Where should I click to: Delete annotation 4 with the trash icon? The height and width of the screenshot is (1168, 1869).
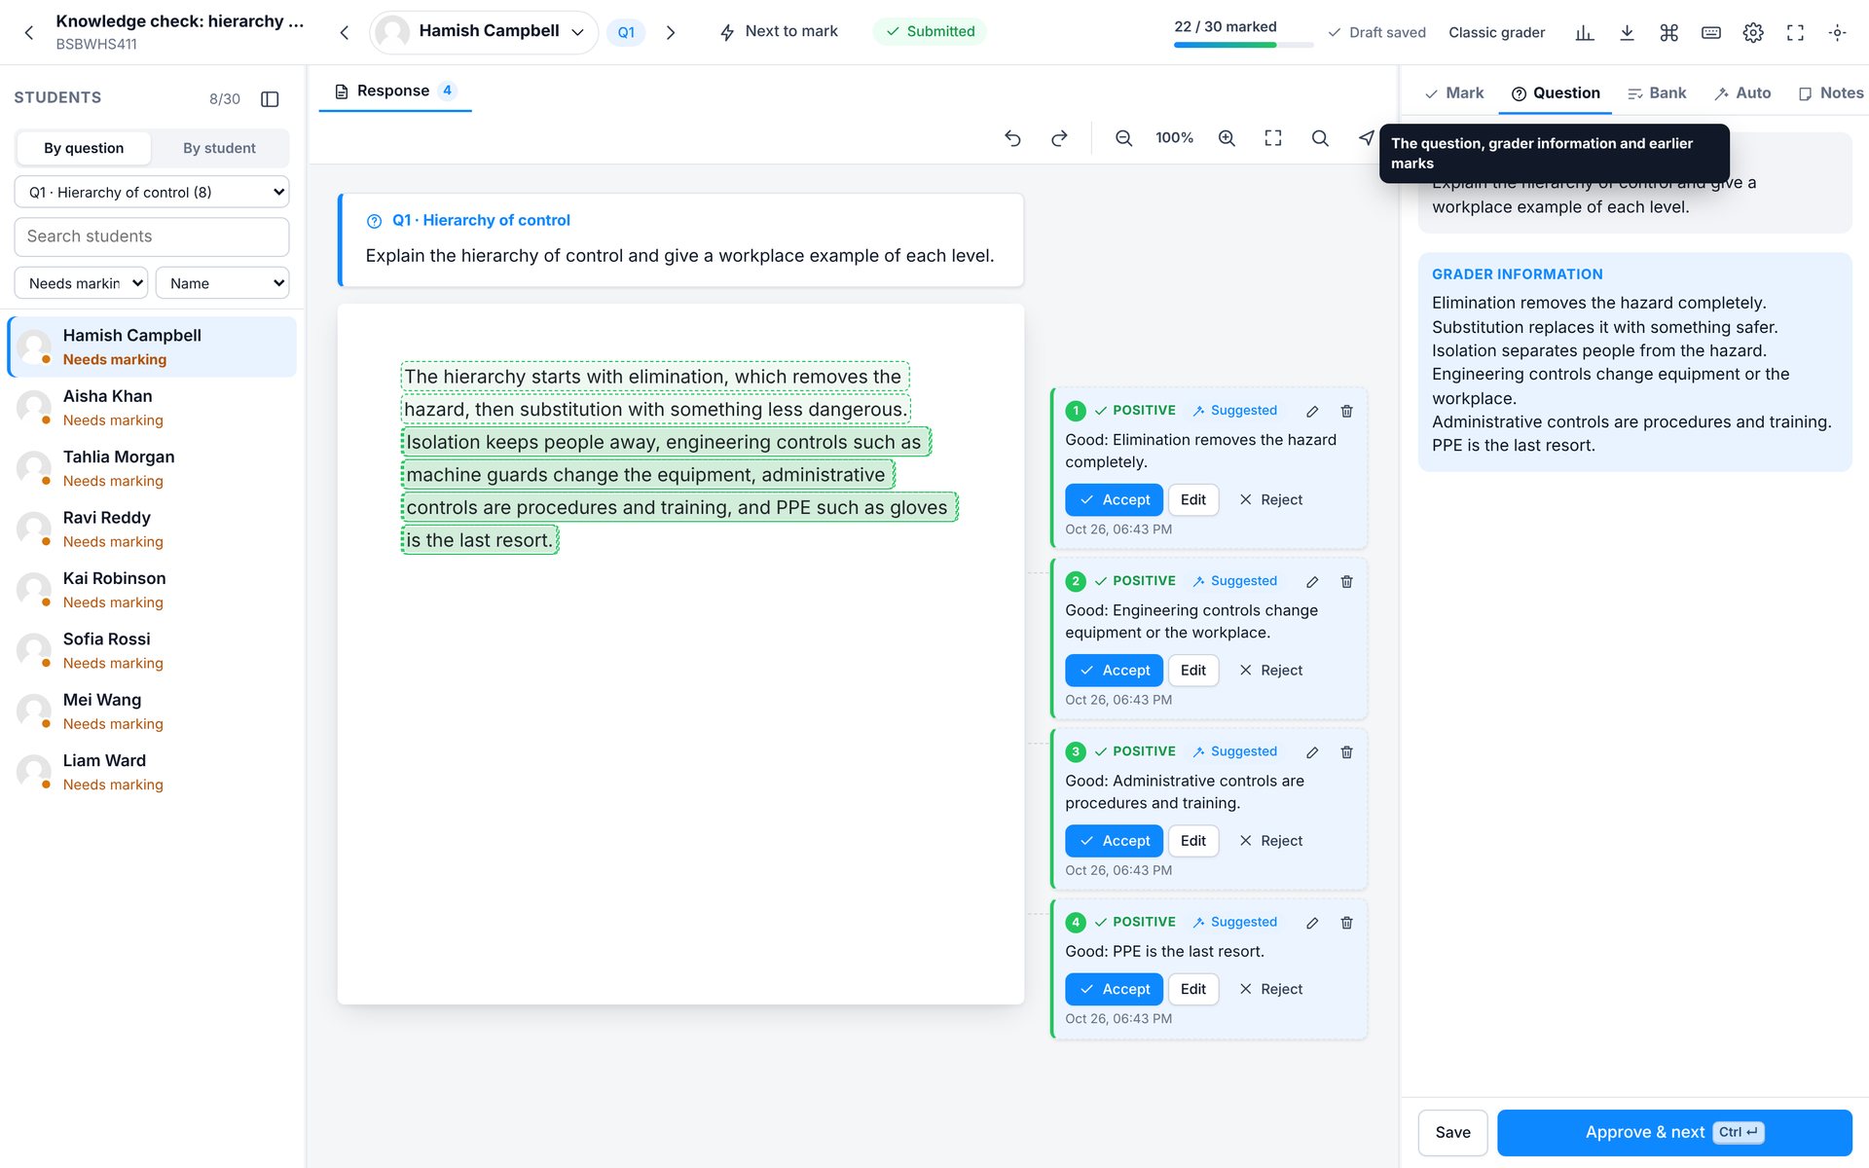pos(1347,922)
